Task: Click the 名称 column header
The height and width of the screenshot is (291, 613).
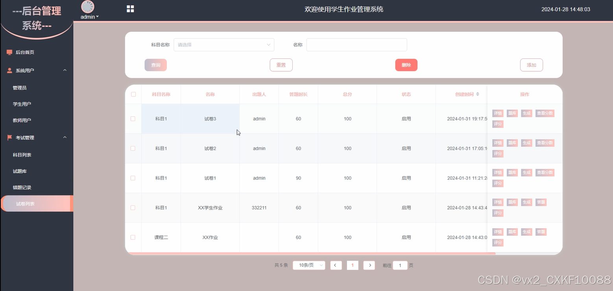Action: (x=210, y=95)
